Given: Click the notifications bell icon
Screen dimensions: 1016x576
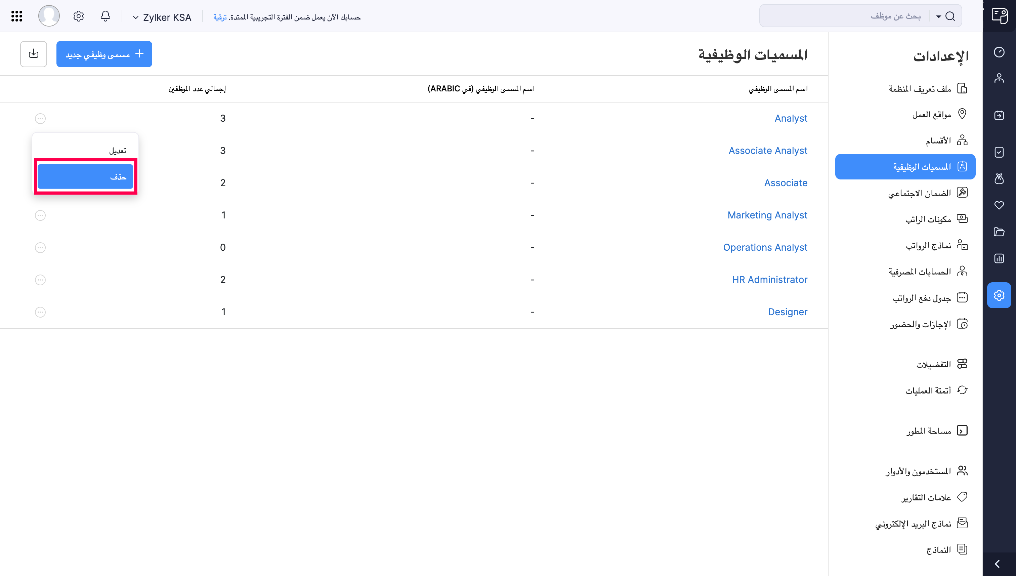Looking at the screenshot, I should click(105, 16).
